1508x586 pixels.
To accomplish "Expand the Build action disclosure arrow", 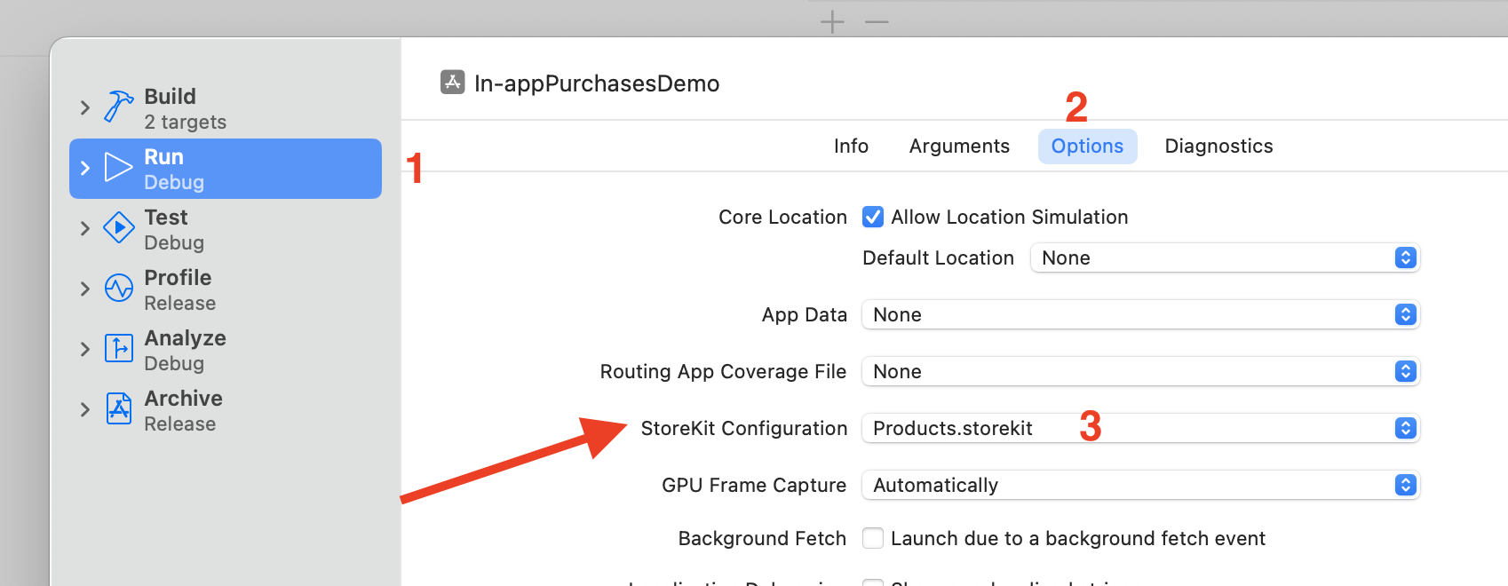I will (85, 107).
